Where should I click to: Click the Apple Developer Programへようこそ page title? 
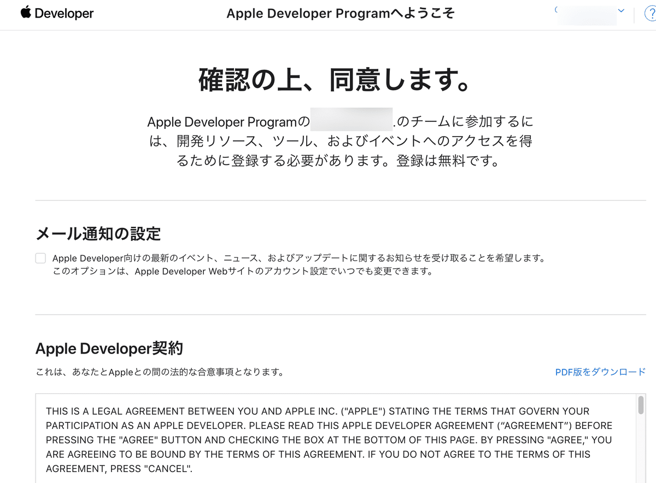tap(340, 14)
